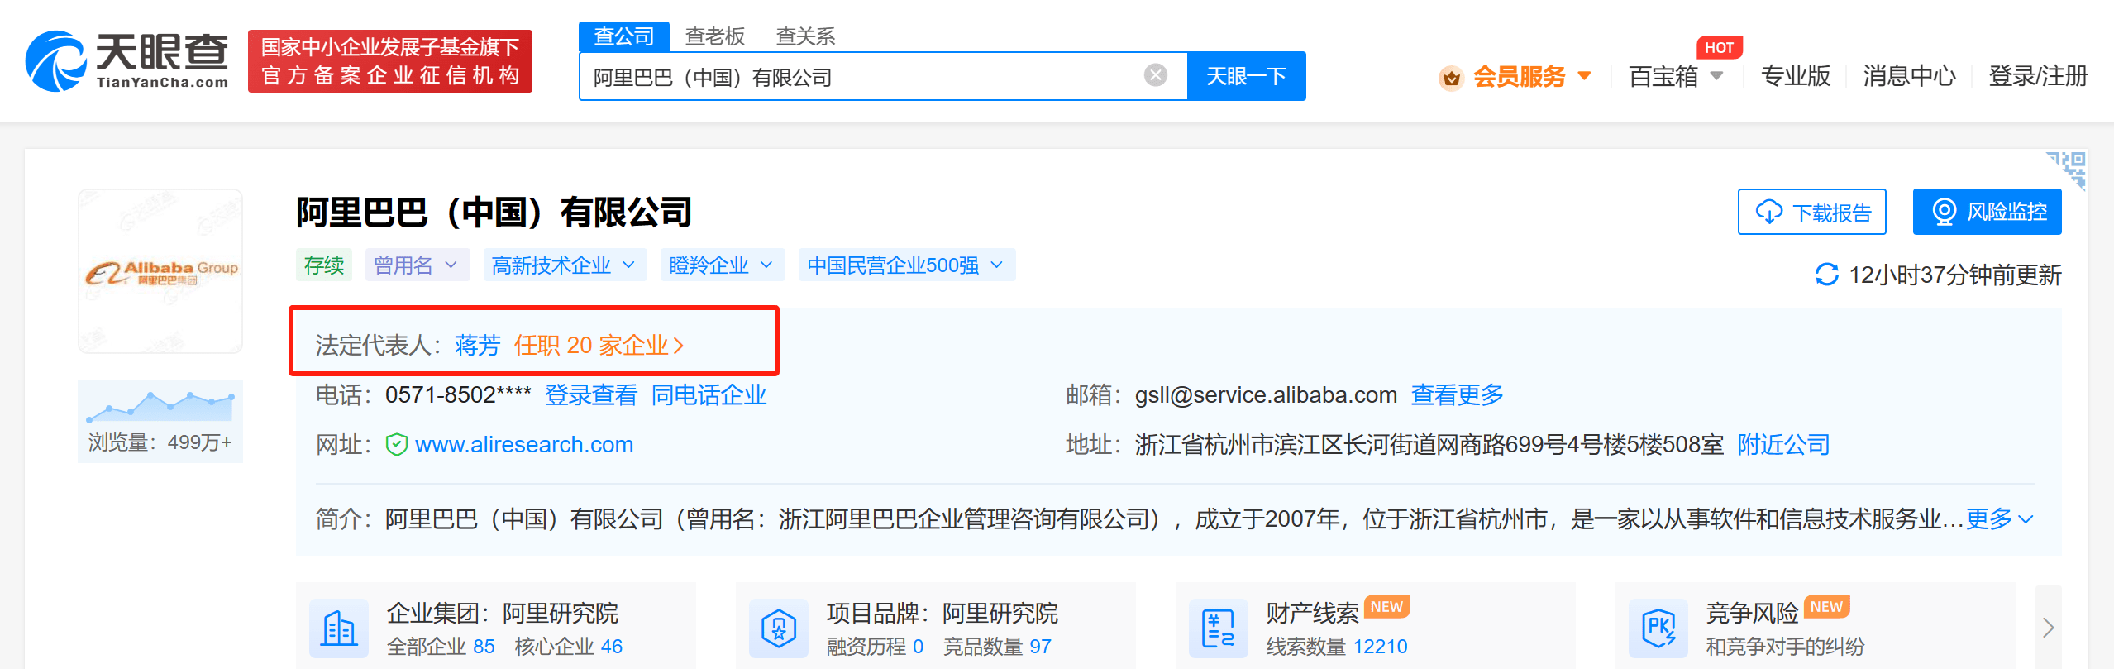
Task: Expand the 高新技术企业 tag dropdown
Action: click(565, 265)
